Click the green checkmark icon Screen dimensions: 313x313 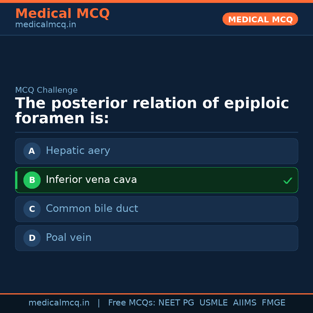[x=287, y=181]
